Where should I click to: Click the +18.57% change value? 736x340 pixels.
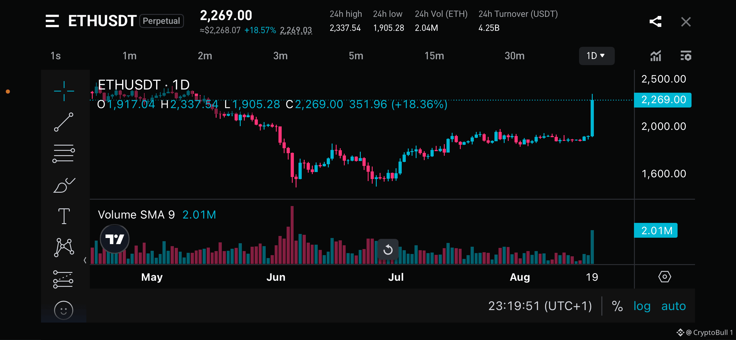pos(260,30)
